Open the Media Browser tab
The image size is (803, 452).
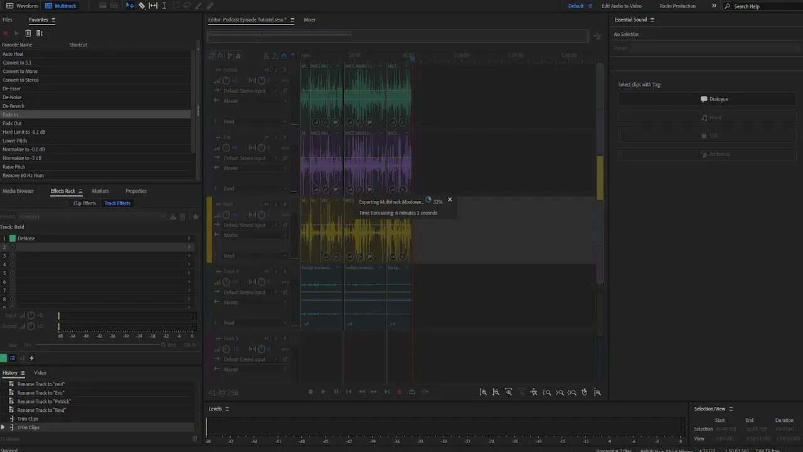[x=18, y=191]
